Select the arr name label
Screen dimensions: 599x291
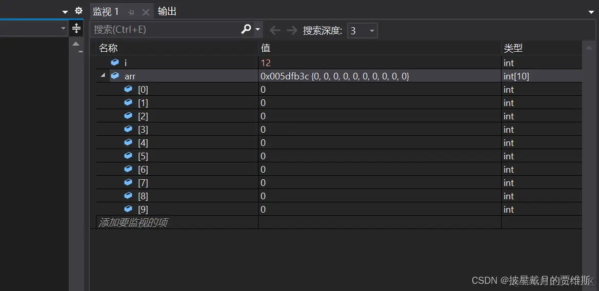(x=130, y=76)
